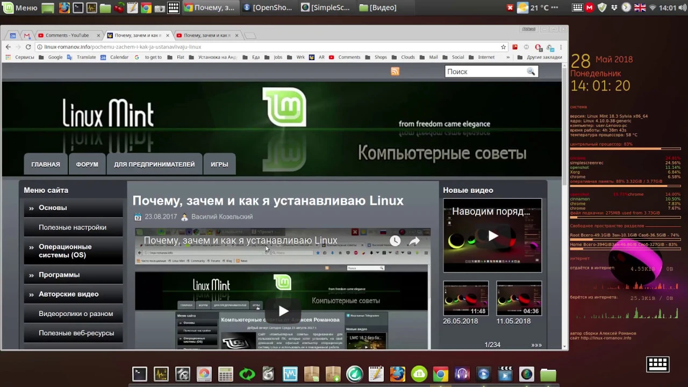Click Chrome's reload page button
Screen dimensions: 688x387
point(28,47)
